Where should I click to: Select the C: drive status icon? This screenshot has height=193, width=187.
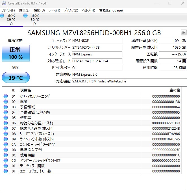coord(2,15)
